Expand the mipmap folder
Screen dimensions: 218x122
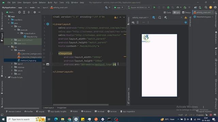coord(12,67)
